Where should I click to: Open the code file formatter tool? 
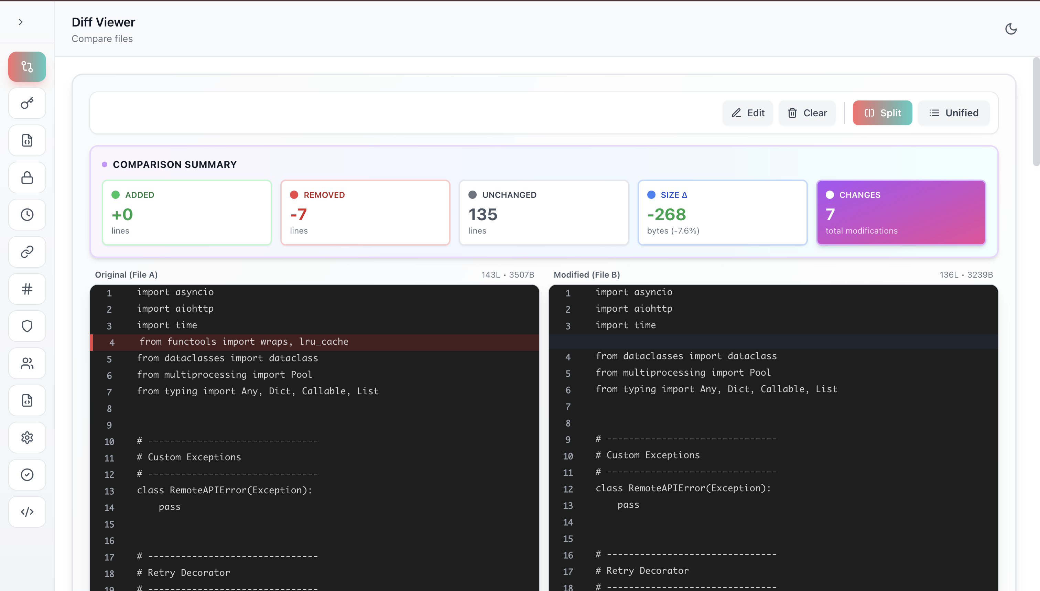[27, 140]
